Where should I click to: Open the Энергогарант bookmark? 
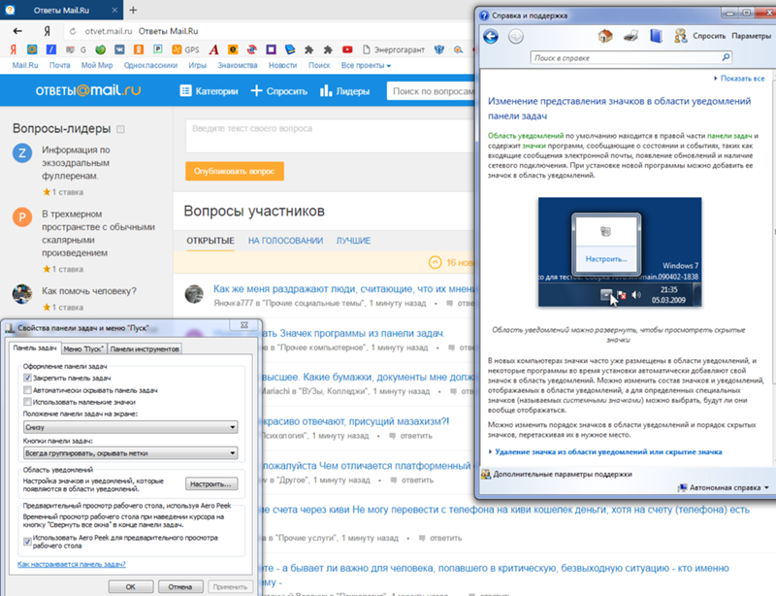click(394, 50)
